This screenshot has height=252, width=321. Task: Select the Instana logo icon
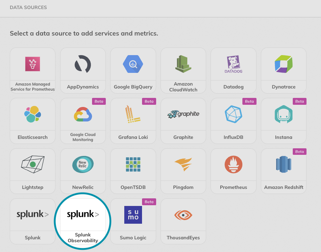[283, 114]
